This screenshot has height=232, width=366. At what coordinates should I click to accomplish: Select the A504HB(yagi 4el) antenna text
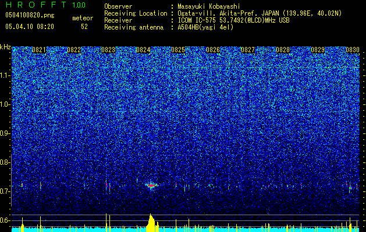[205, 27]
